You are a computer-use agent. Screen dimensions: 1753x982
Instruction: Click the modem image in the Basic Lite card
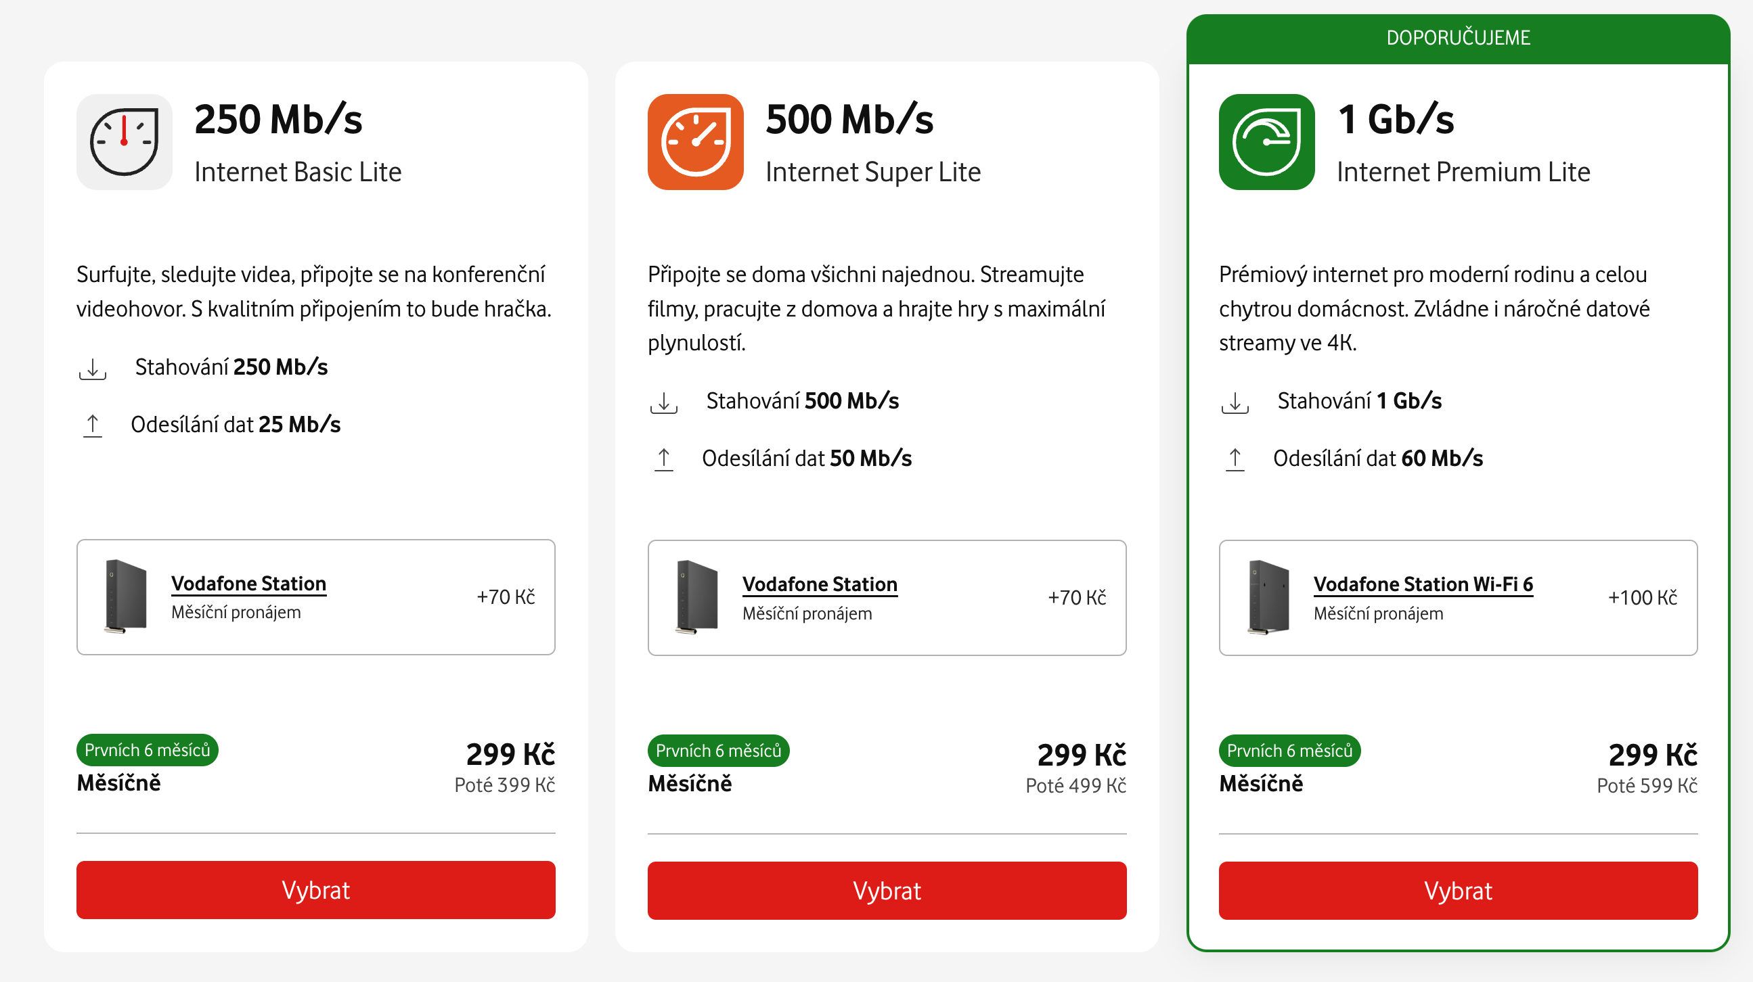click(x=125, y=597)
